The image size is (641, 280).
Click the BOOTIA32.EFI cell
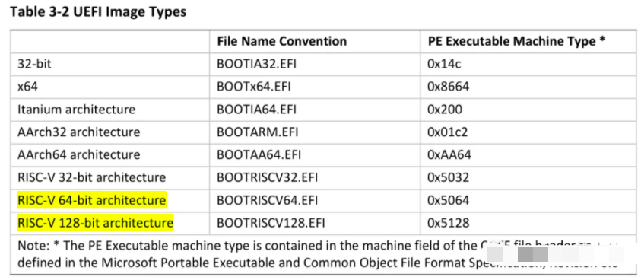(256, 64)
